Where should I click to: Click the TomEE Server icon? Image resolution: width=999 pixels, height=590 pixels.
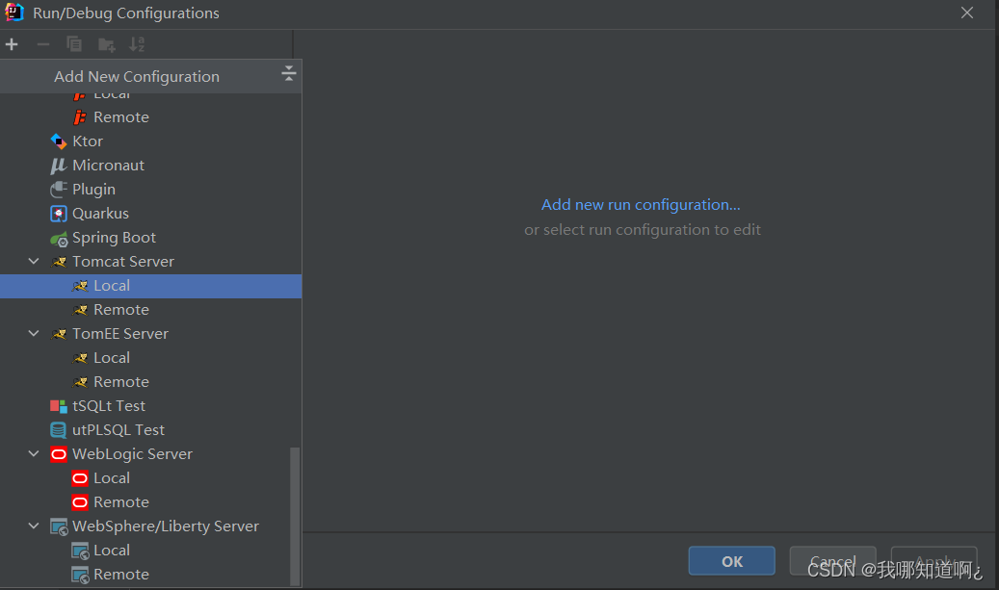point(59,334)
